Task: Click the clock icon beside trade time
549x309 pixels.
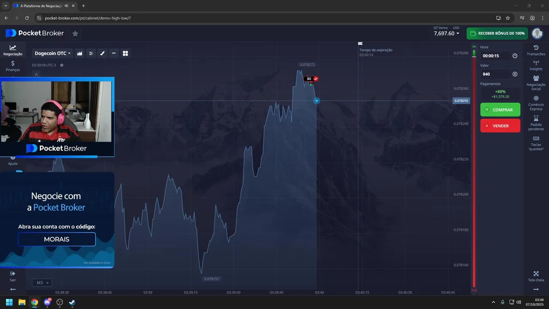Action: tap(515, 56)
